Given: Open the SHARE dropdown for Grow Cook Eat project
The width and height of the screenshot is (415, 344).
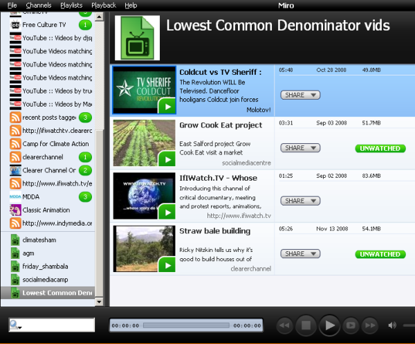Looking at the screenshot, I should (299, 148).
